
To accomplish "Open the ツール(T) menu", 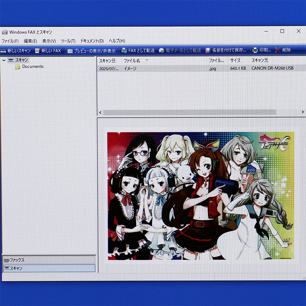I will 68,41.
